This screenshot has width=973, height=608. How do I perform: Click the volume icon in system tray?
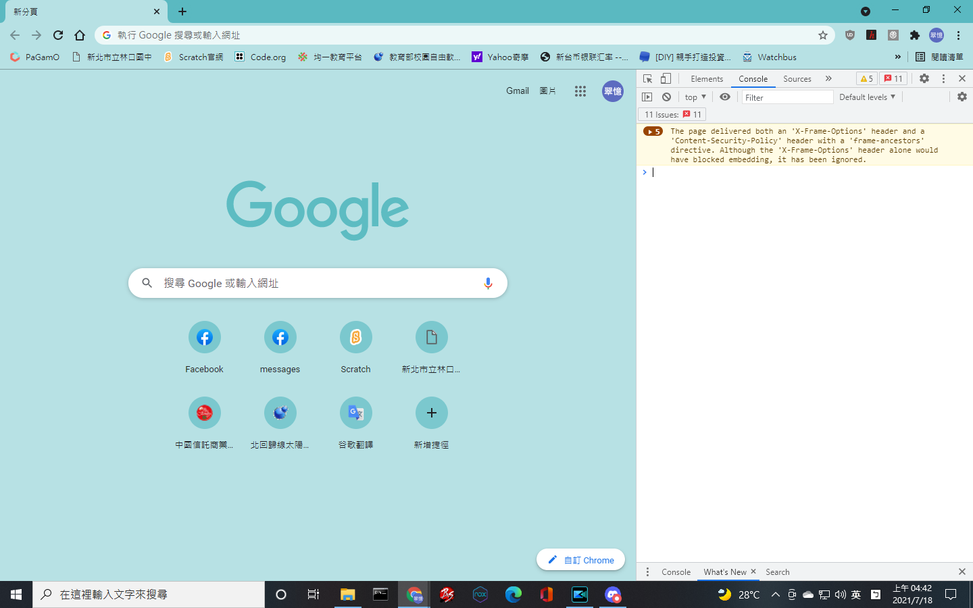coord(840,594)
